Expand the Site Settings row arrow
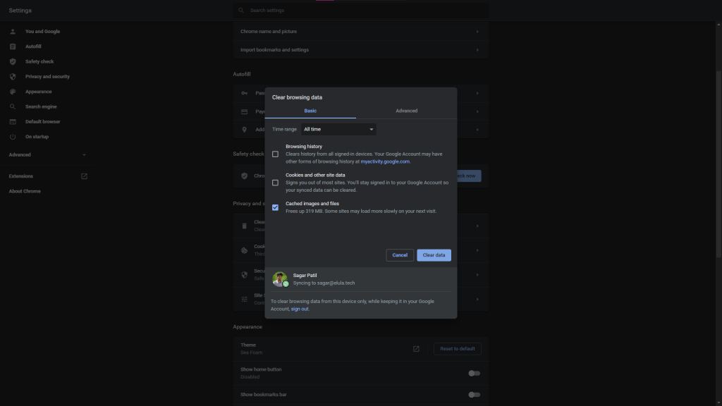The width and height of the screenshot is (722, 406). pyautogui.click(x=477, y=299)
